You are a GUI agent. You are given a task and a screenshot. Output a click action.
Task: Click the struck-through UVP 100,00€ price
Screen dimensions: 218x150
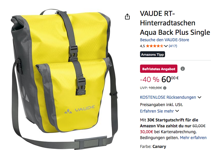point(155,88)
